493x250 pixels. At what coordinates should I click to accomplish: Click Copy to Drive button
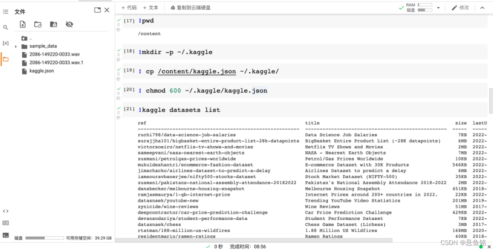[190, 8]
